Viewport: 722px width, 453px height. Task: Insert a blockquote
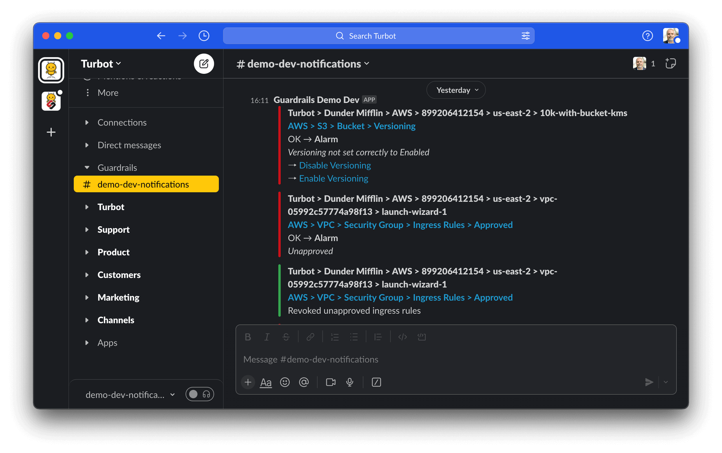(378, 337)
